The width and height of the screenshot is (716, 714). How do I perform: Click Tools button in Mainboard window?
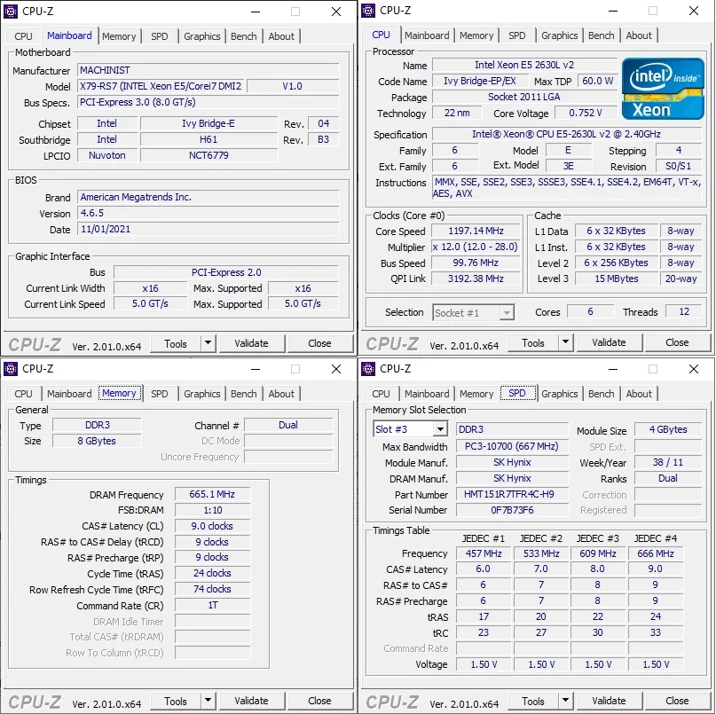176,343
